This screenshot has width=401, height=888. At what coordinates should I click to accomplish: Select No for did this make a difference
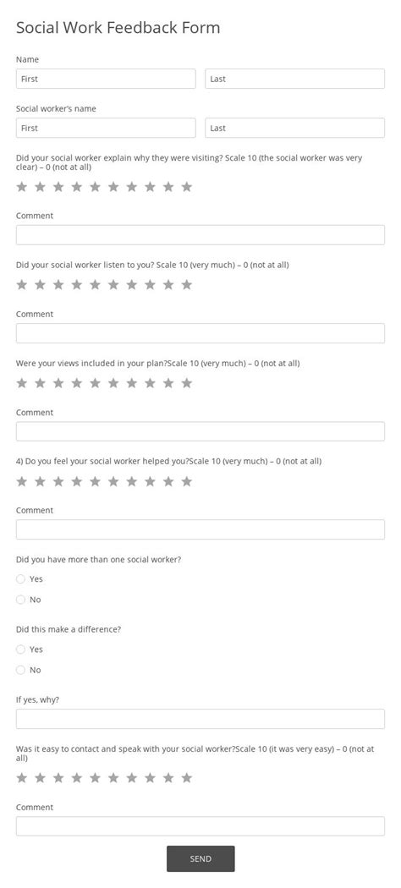click(21, 670)
